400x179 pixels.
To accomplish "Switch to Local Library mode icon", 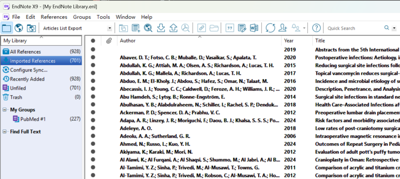I will point(7,28).
